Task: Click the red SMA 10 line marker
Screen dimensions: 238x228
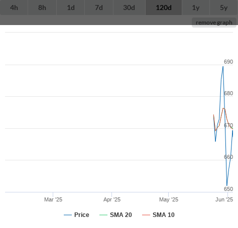Action: (146, 215)
